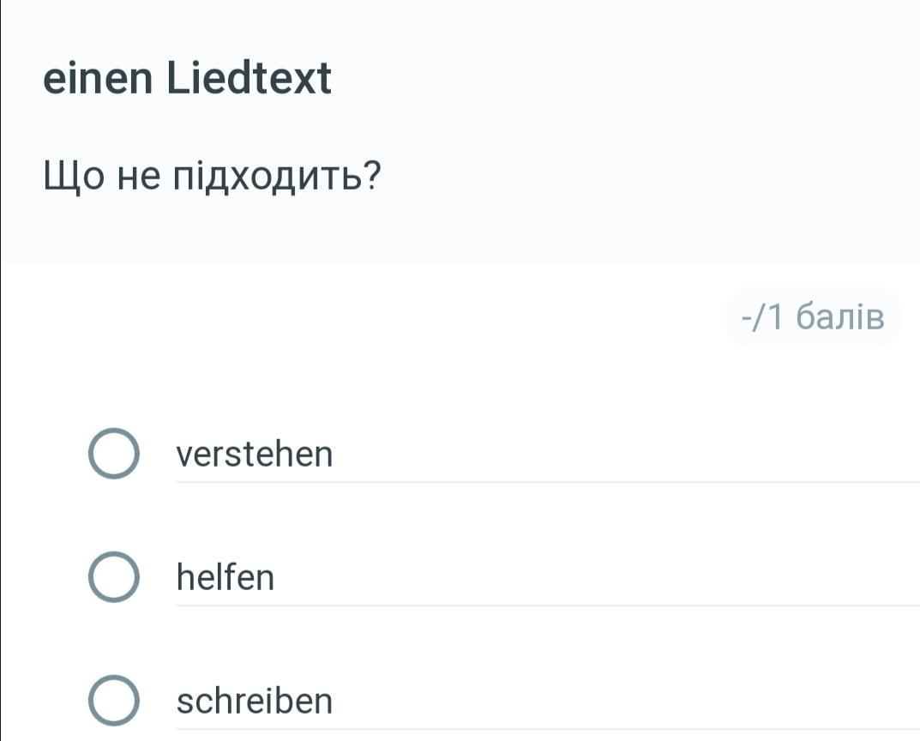
Task: Click the word Liedtext in the title
Action: [249, 80]
